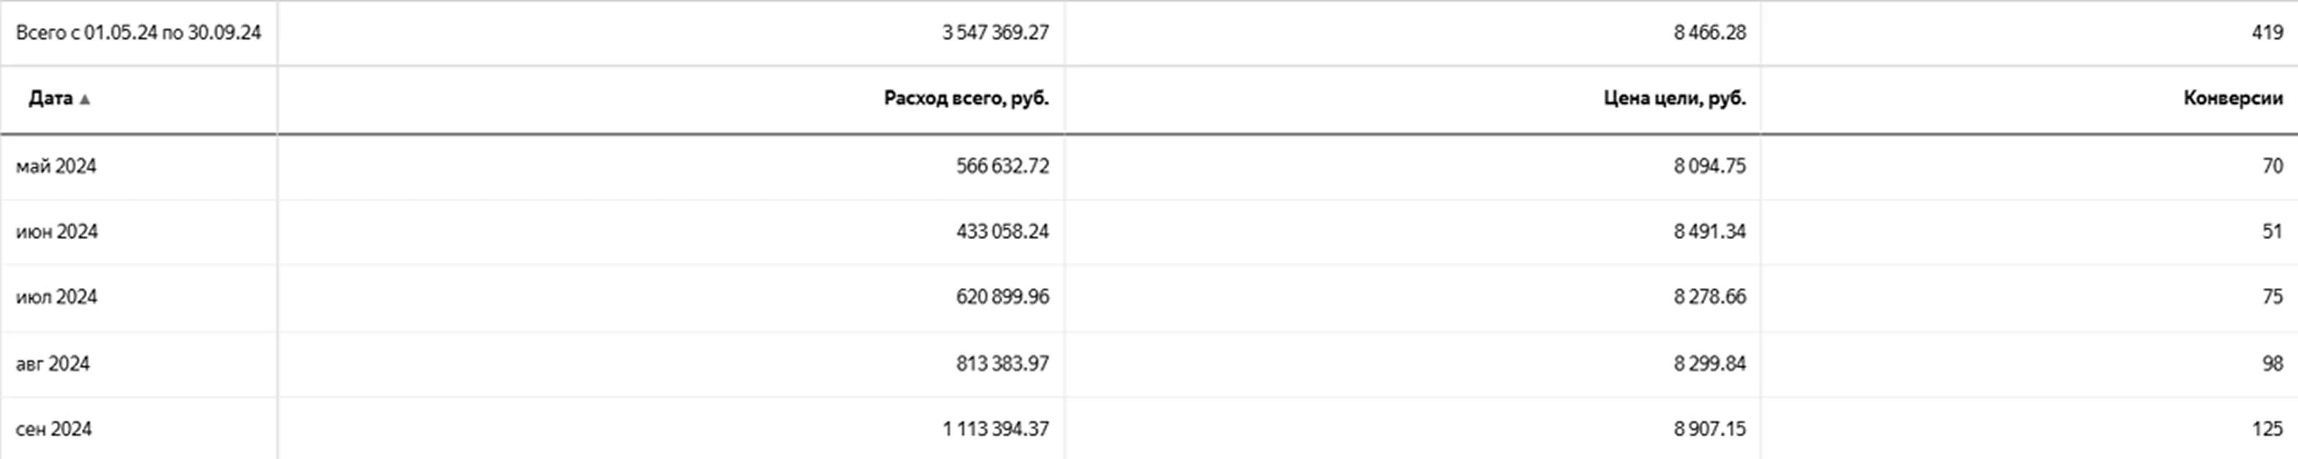Viewport: 2298px width, 459px height.
Task: Click June goal price 8 491.34
Action: [1709, 232]
